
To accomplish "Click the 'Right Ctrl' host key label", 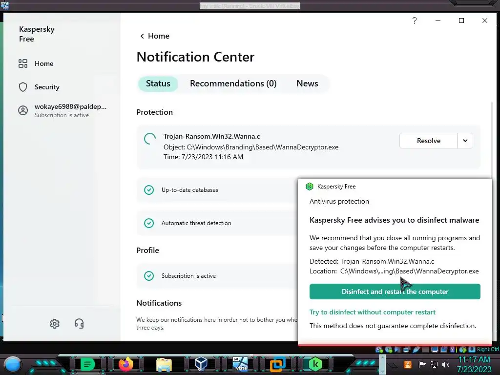I will [x=488, y=350].
